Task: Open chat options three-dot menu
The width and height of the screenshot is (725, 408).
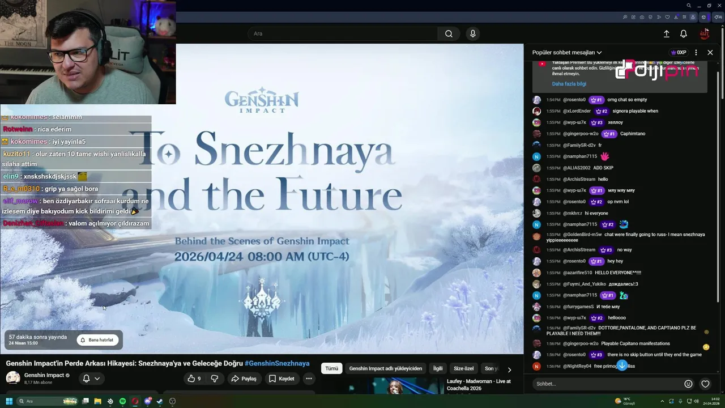Action: [696, 52]
